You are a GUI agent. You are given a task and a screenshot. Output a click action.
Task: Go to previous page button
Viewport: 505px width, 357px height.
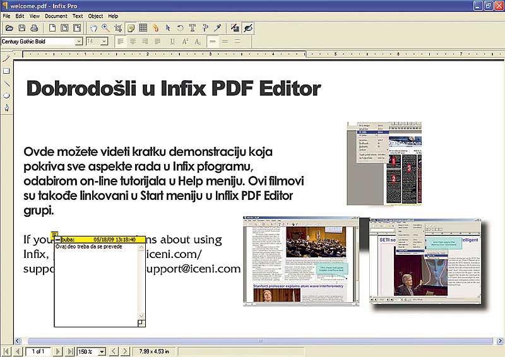tap(18, 351)
